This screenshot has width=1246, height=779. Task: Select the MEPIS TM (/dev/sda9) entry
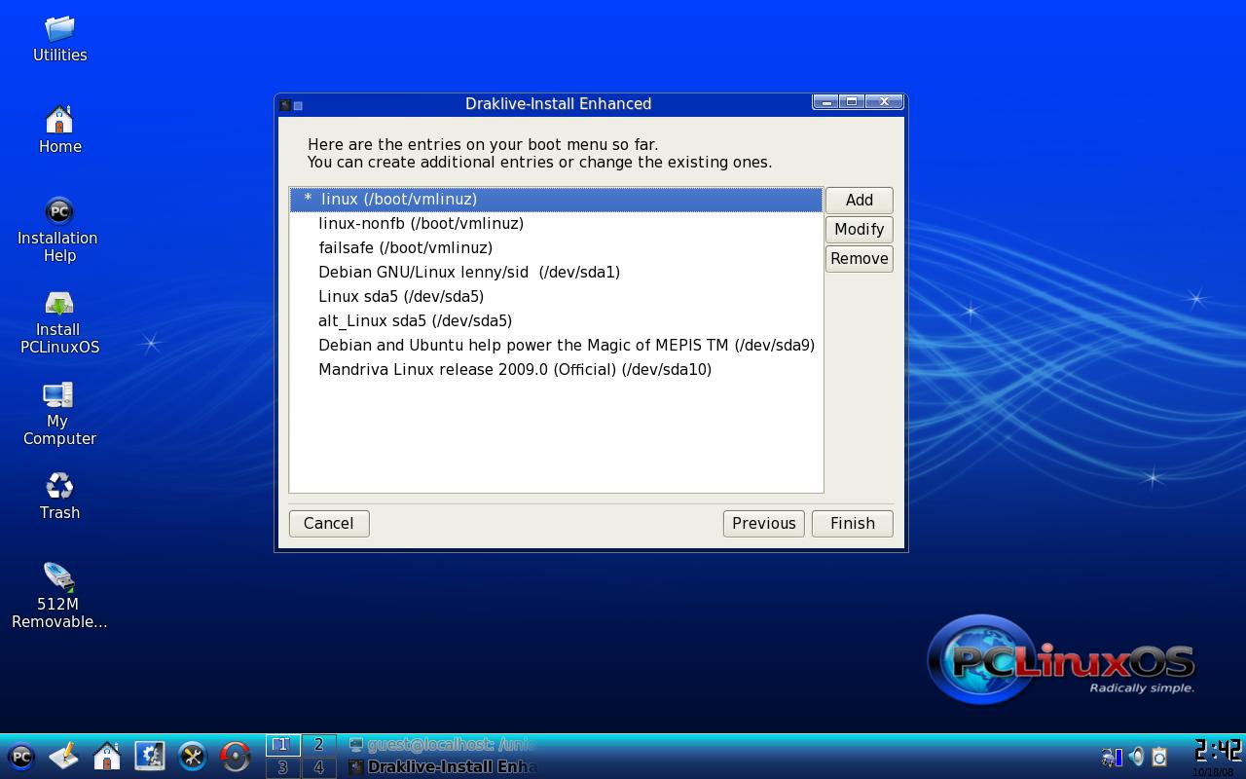pos(556,346)
